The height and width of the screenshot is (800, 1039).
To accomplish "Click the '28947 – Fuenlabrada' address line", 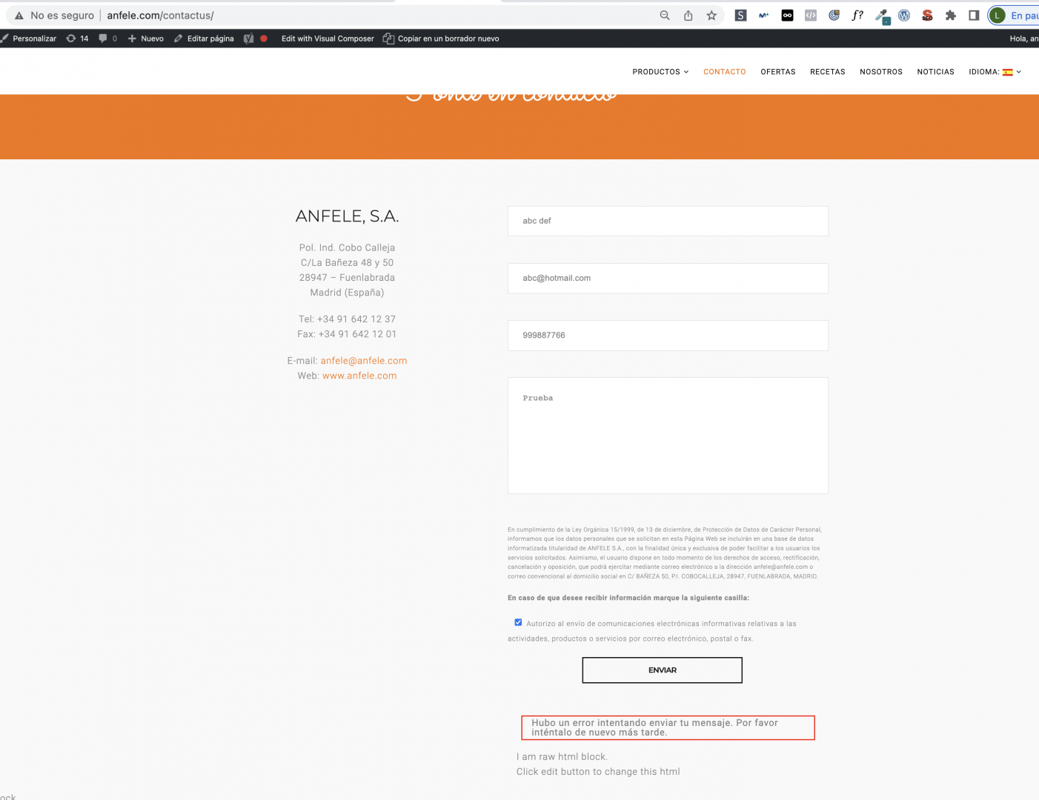I will (x=347, y=278).
